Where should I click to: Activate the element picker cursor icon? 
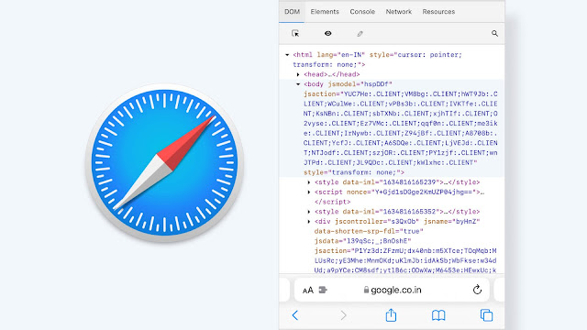point(295,33)
